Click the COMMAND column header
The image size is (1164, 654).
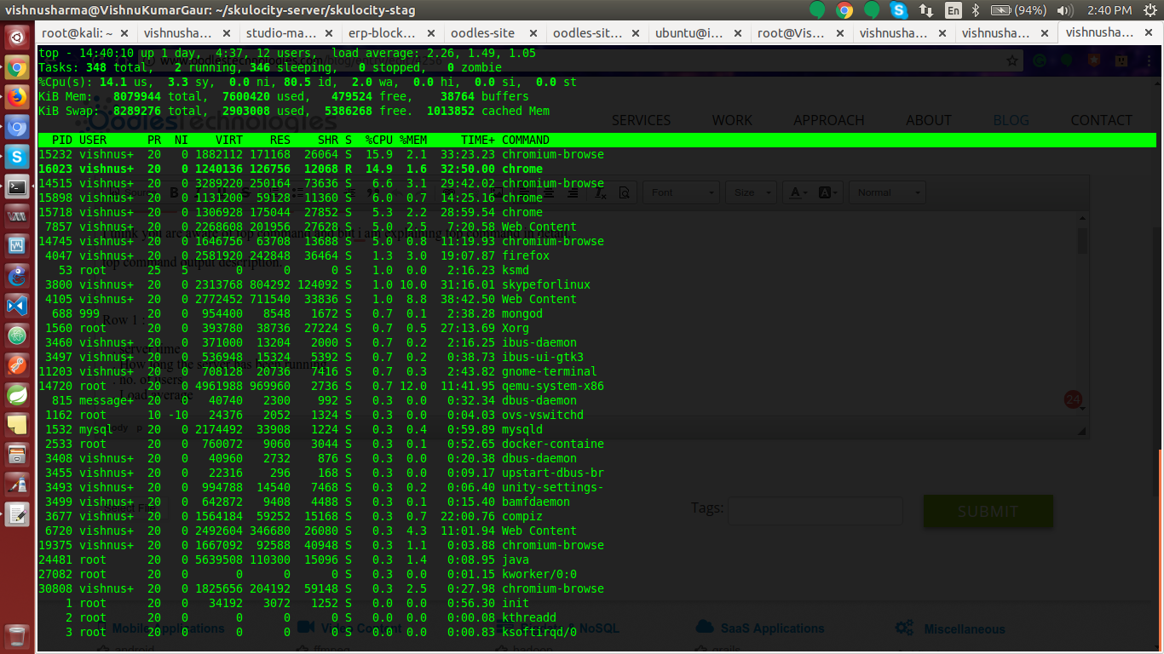526,140
